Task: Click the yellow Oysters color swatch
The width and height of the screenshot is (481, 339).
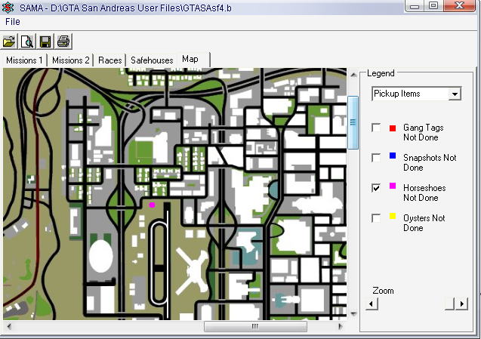Action: [393, 216]
